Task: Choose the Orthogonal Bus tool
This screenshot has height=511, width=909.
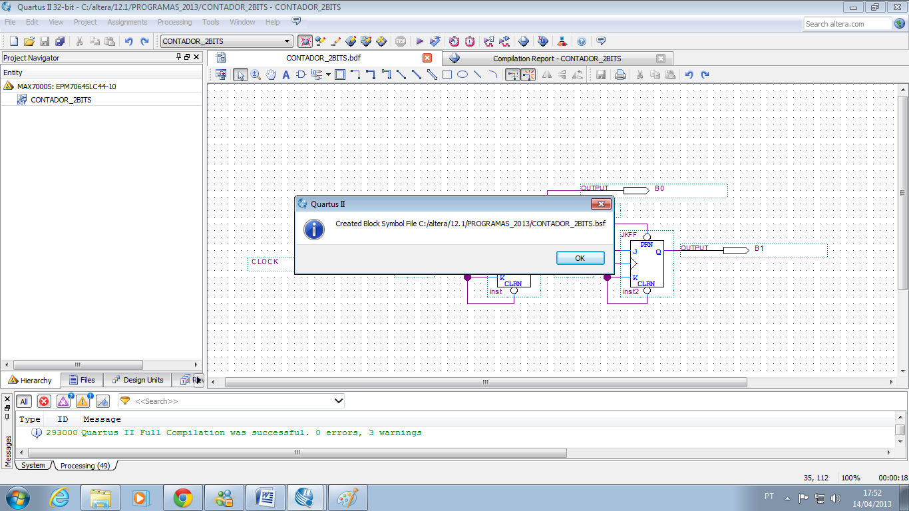Action: [x=371, y=75]
